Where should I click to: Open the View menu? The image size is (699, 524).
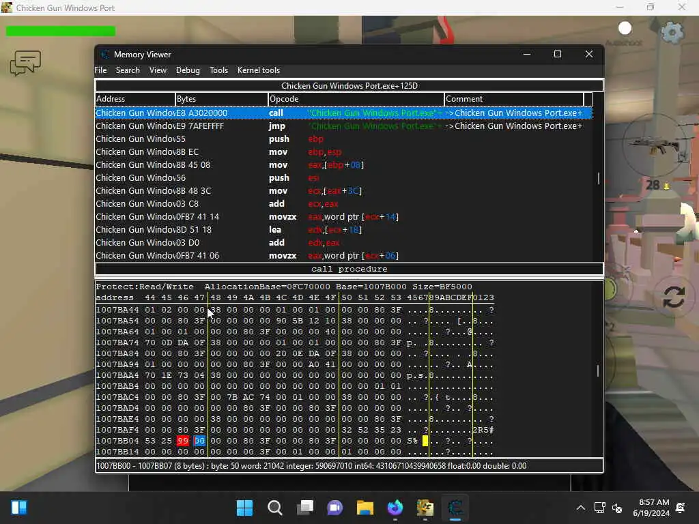coord(158,70)
